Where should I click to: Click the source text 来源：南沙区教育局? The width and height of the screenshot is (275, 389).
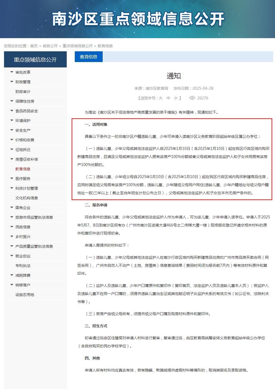click(151, 88)
